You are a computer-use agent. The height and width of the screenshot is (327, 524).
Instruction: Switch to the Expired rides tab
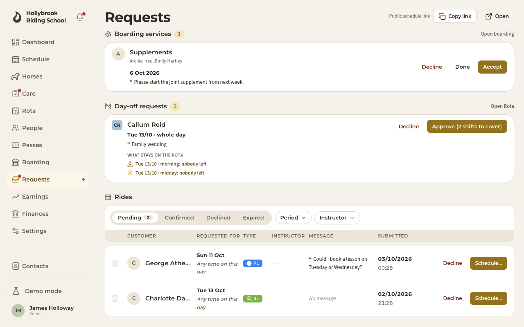coord(253,218)
